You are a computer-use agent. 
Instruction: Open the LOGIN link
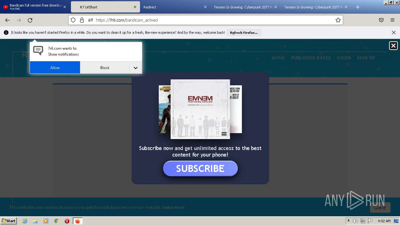pyautogui.click(x=344, y=58)
